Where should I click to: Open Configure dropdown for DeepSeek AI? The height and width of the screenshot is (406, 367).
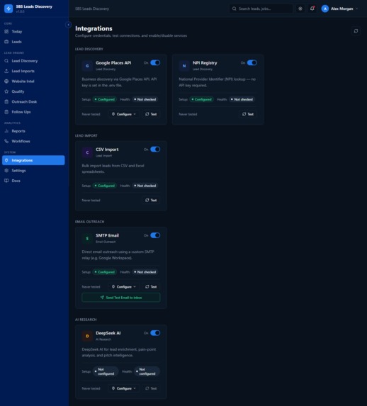pyautogui.click(x=124, y=388)
